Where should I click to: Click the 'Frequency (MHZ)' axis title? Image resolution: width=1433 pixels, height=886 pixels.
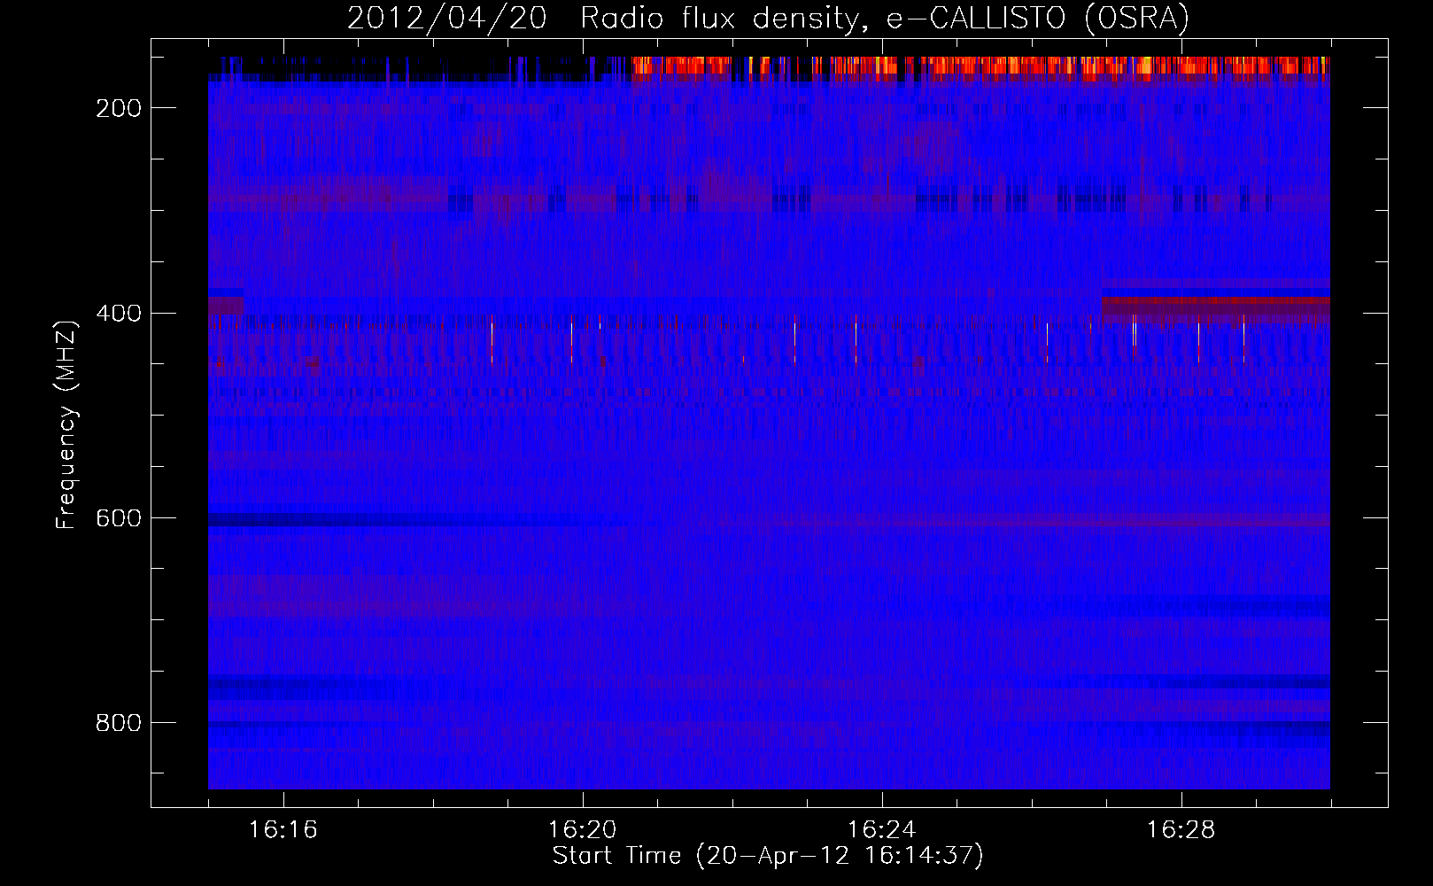pos(67,424)
